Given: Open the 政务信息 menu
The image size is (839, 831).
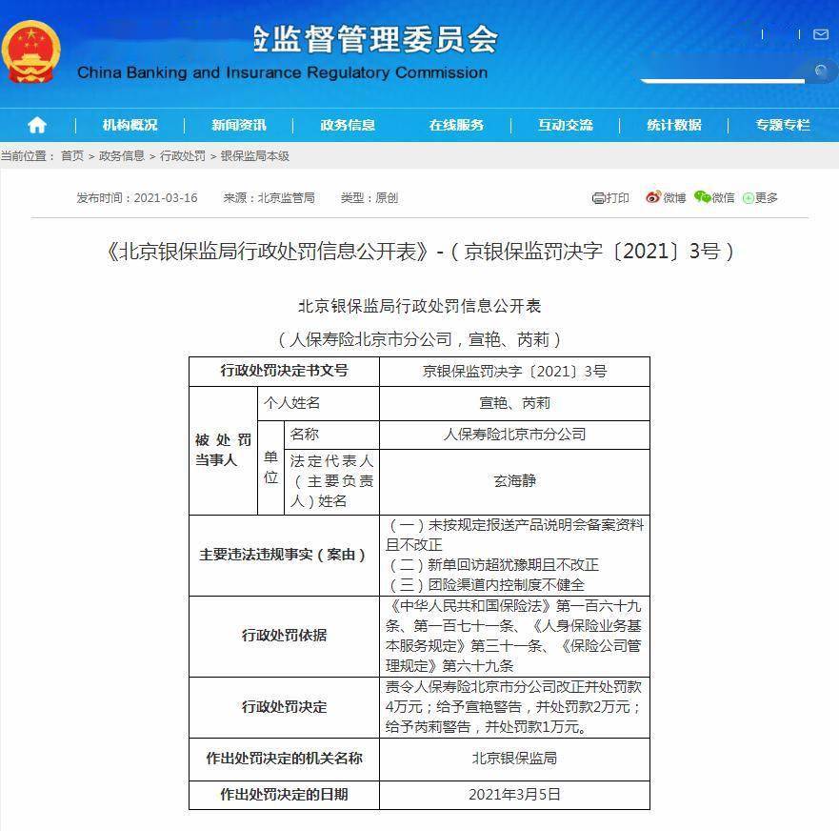Looking at the screenshot, I should point(348,125).
